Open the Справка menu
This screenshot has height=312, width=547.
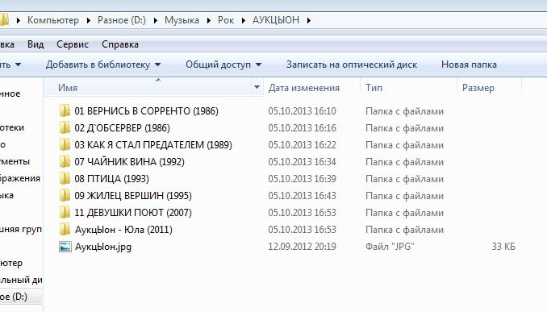pyautogui.click(x=120, y=44)
